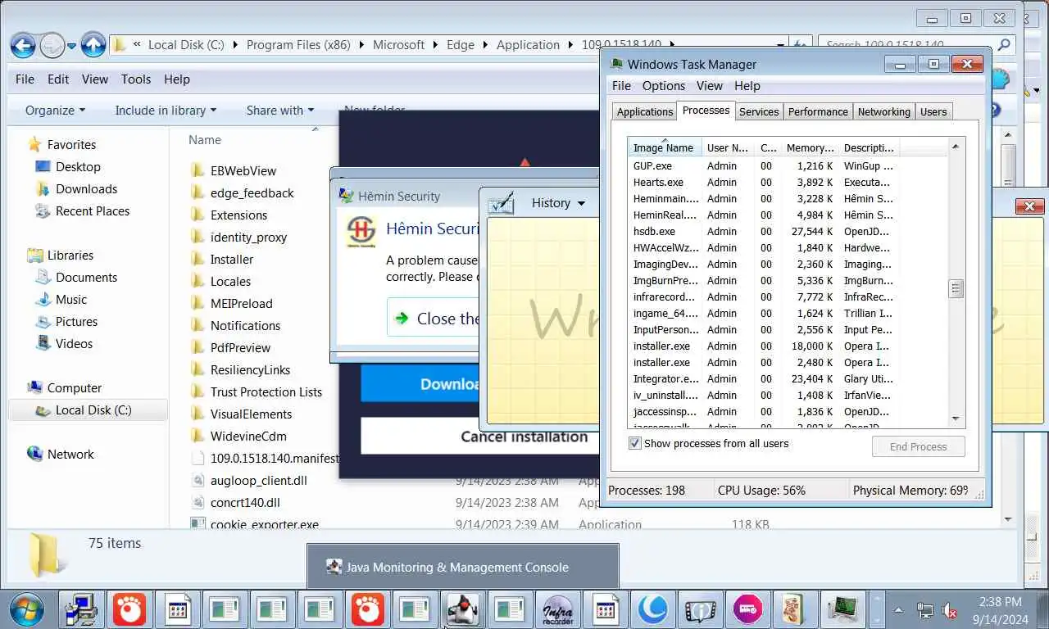The height and width of the screenshot is (629, 1049).
Task: Open the InfraRecorder taskbar icon
Action: (x=558, y=610)
